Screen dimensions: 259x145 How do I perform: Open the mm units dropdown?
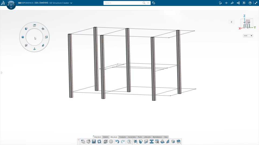coord(248,36)
